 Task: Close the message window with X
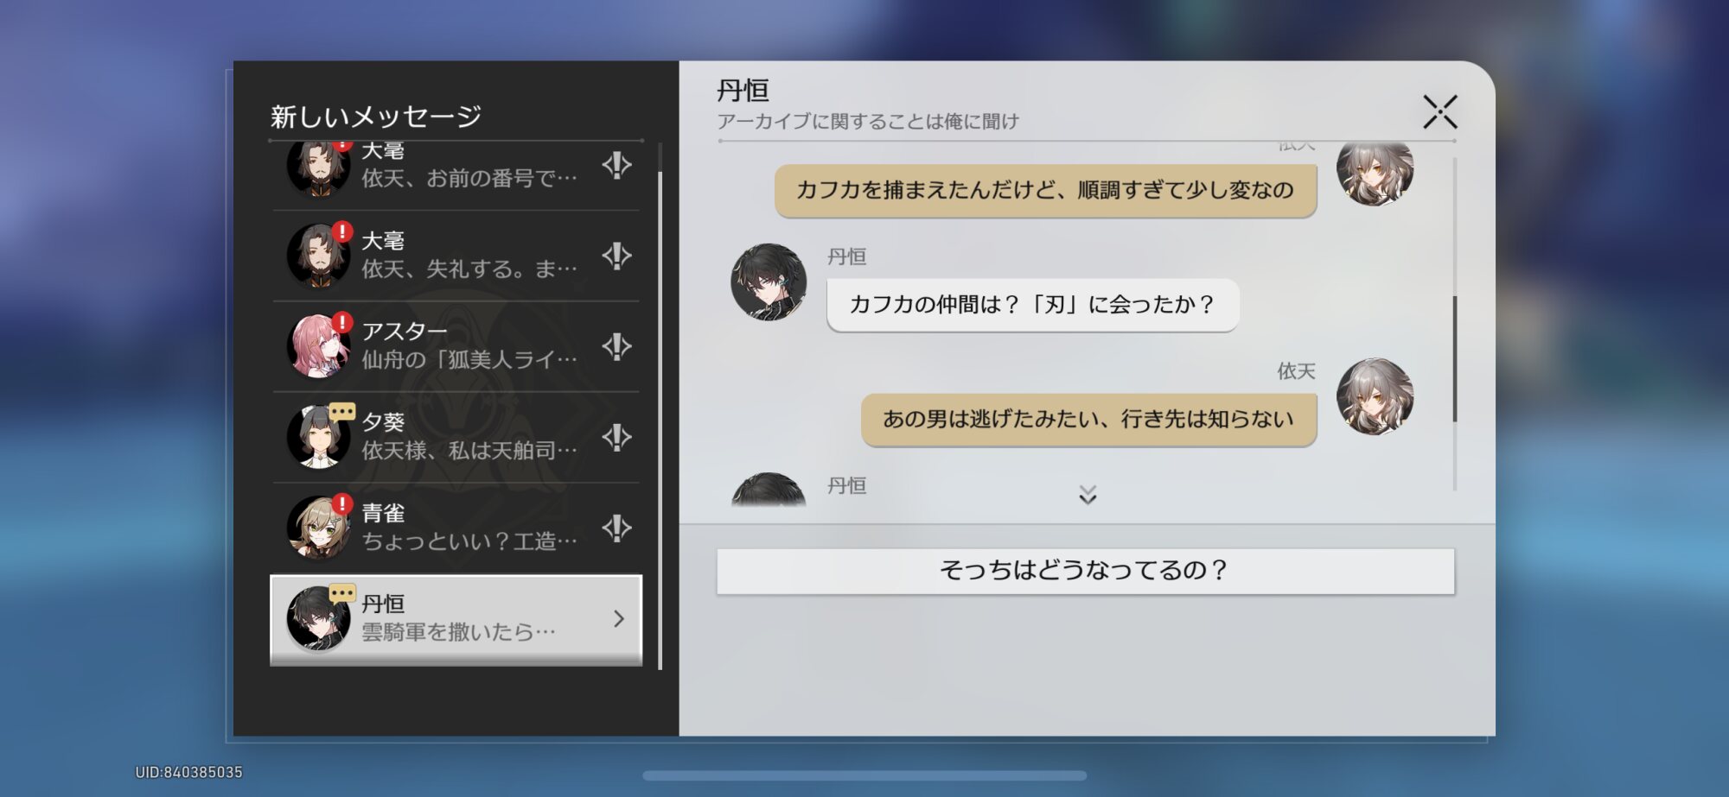click(1439, 112)
